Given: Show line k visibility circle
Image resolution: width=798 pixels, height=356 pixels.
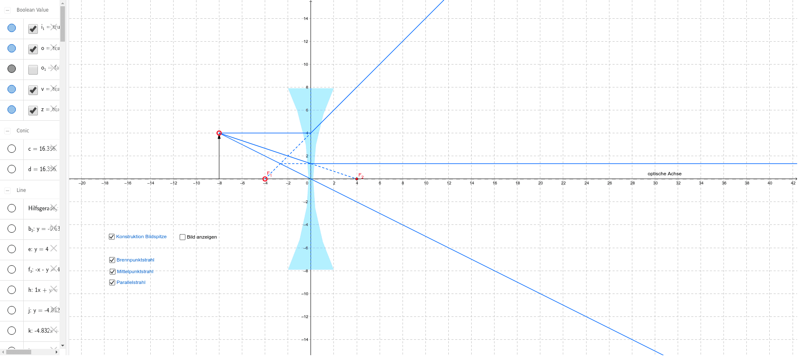Looking at the screenshot, I should (12, 331).
